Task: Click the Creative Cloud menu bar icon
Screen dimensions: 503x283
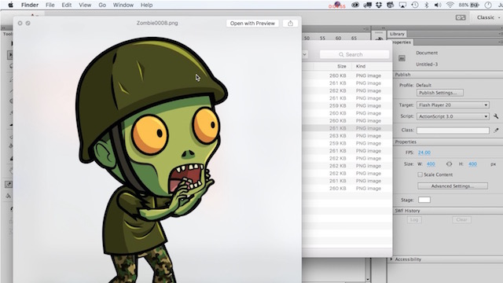Action: pyautogui.click(x=355, y=5)
